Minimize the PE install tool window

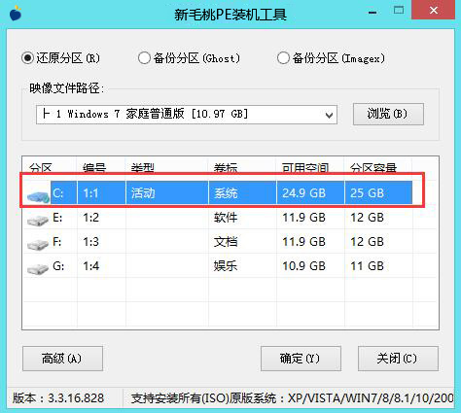point(372,12)
